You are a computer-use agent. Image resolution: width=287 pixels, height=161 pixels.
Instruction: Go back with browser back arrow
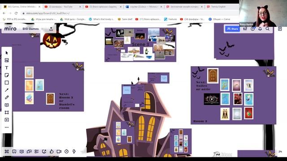(x=4, y=13)
